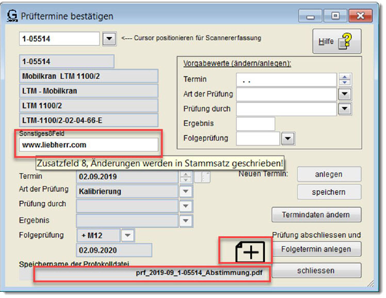This screenshot has width=386, height=298.
Task: Click Termindaten ändern button
Action: [316, 214]
